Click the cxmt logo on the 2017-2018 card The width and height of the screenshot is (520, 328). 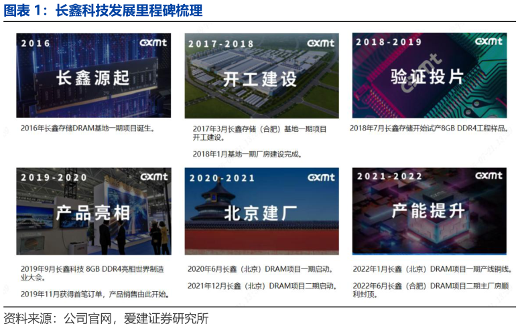pos(321,43)
